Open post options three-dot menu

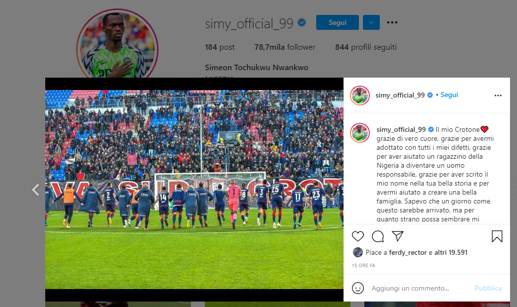(x=498, y=96)
